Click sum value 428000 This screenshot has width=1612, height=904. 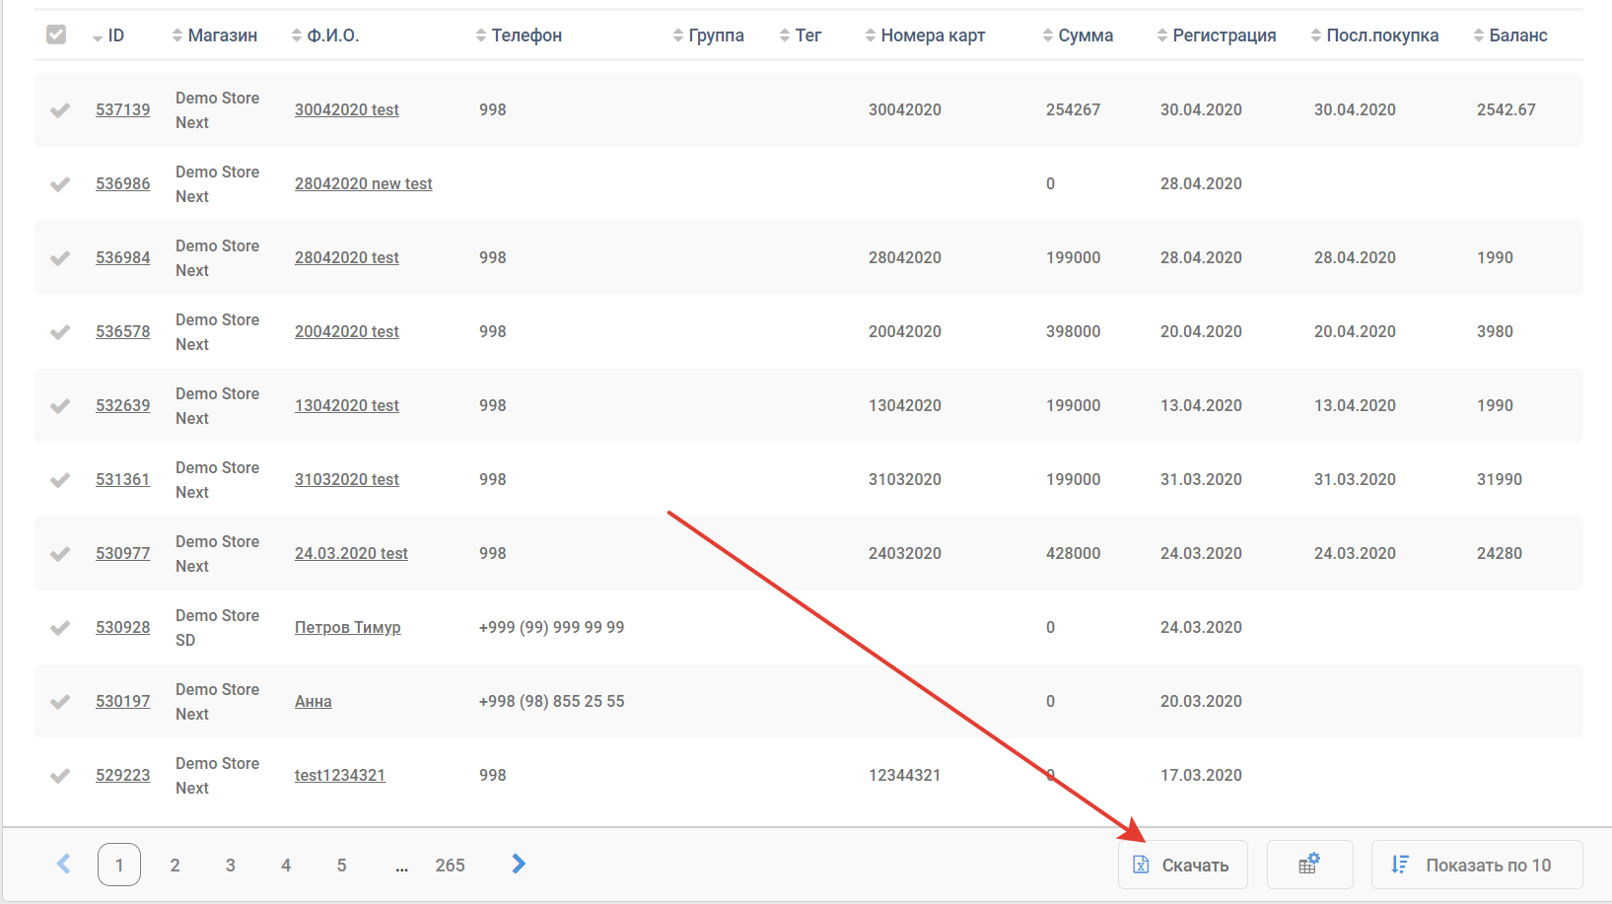coord(1073,553)
